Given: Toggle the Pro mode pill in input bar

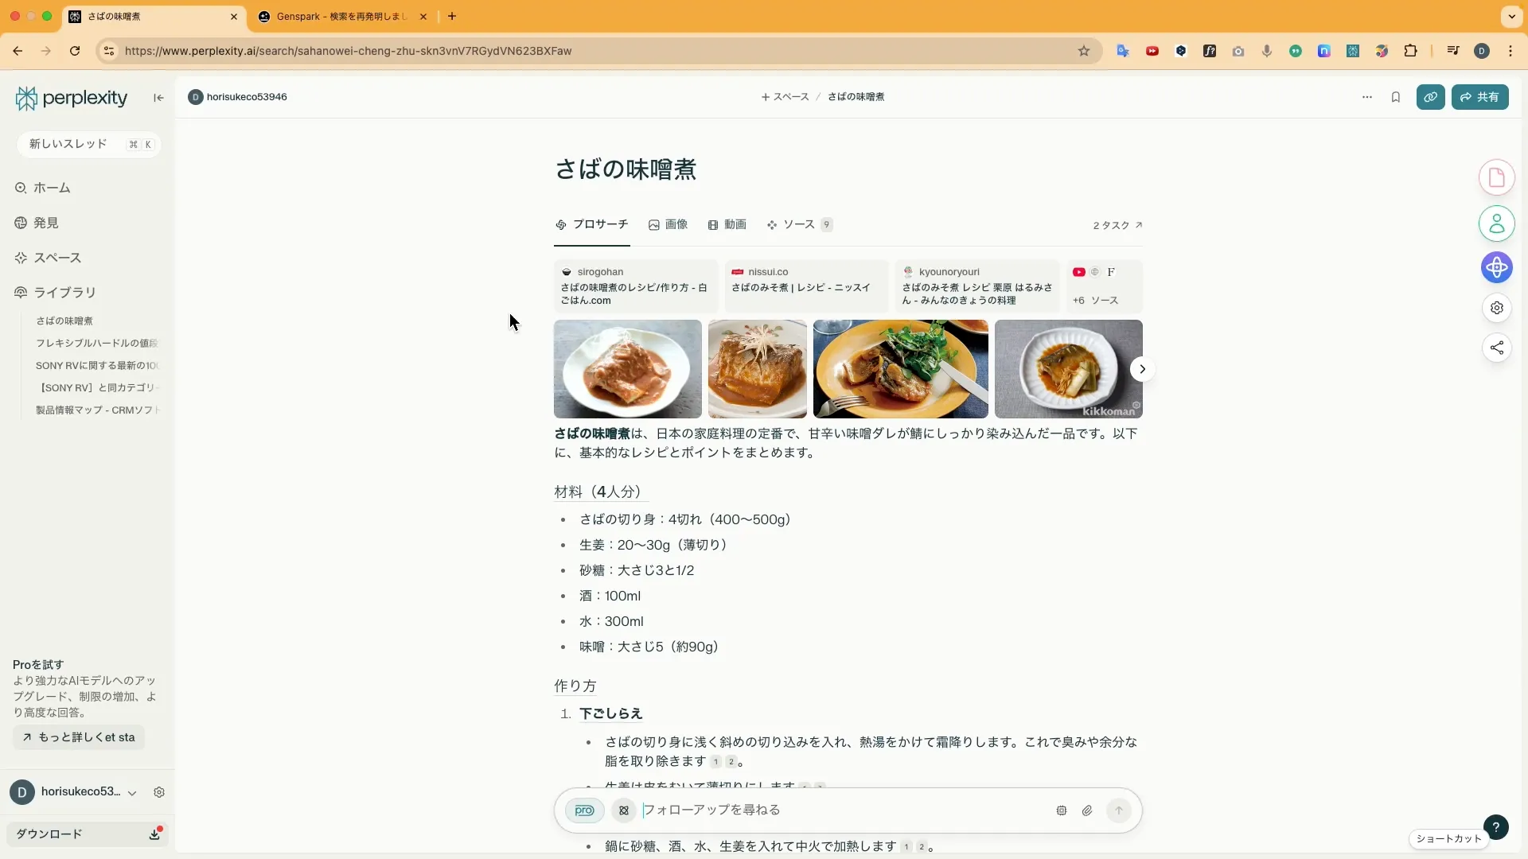Looking at the screenshot, I should pyautogui.click(x=584, y=810).
